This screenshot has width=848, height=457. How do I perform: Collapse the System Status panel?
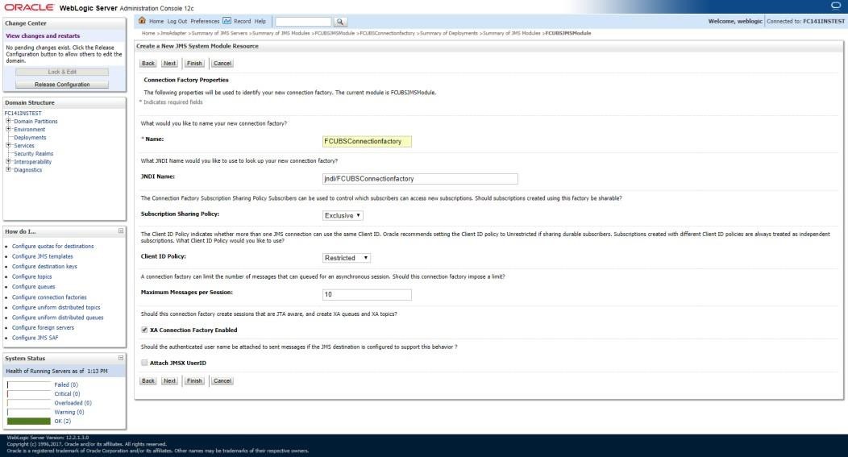click(121, 358)
